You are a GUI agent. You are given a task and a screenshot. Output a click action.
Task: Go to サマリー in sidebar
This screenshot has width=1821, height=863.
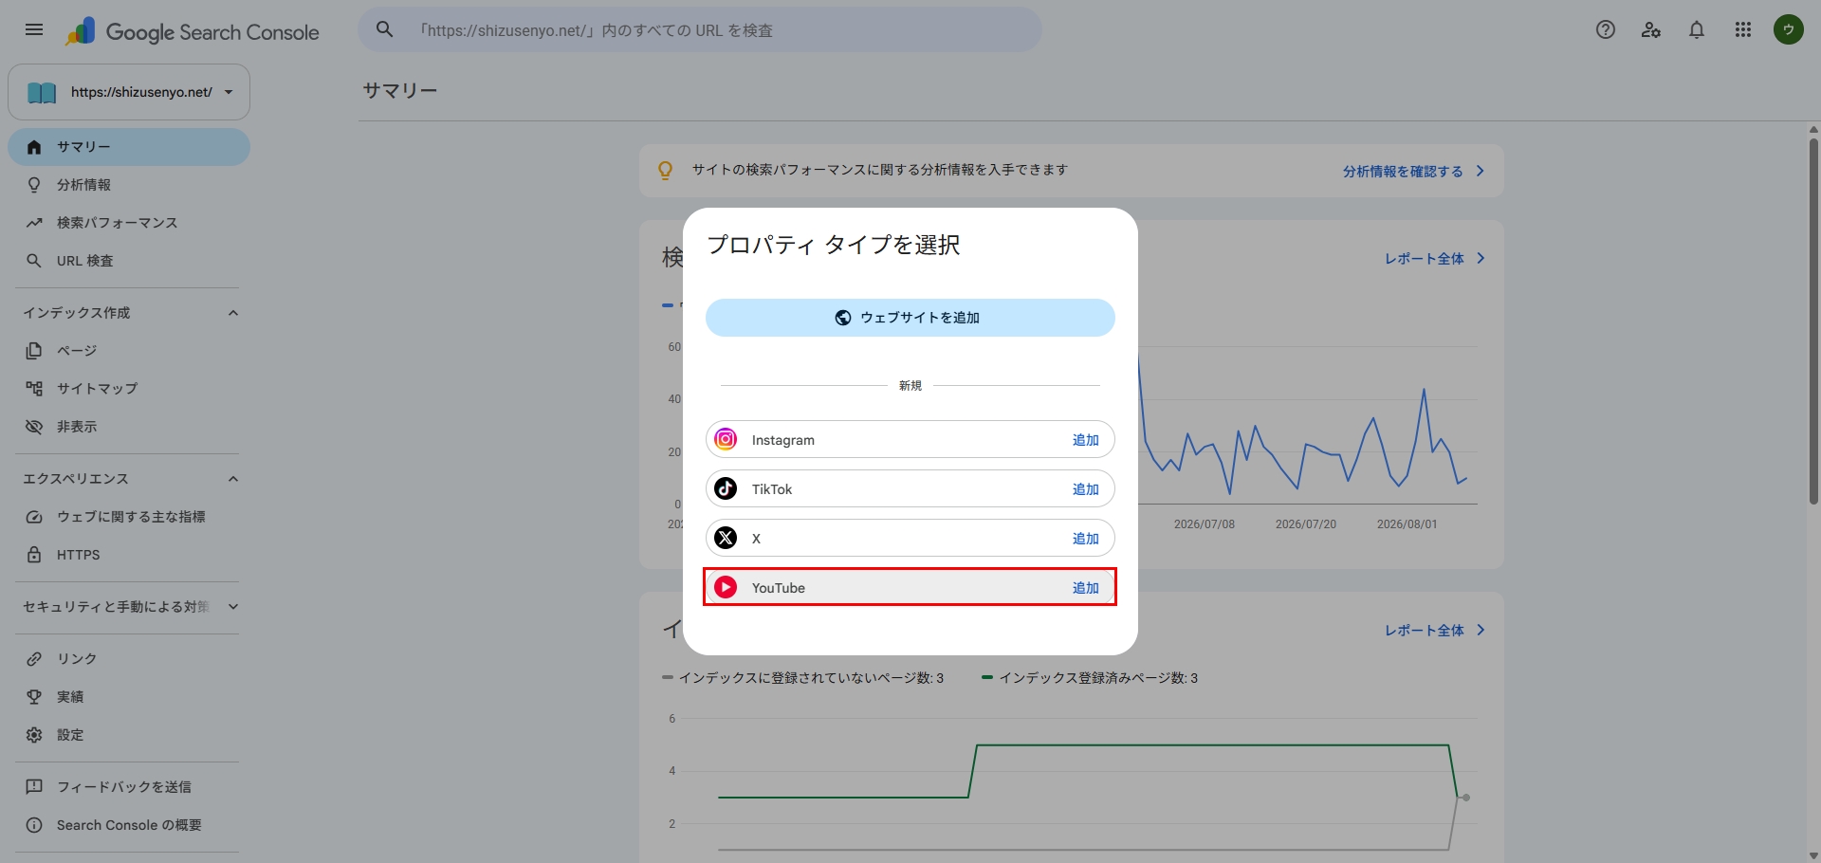[x=129, y=147]
